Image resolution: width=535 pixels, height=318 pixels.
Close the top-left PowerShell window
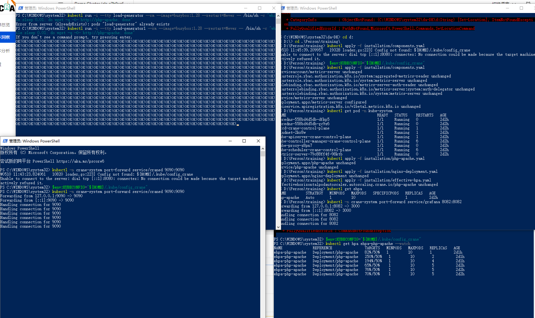[274, 8]
